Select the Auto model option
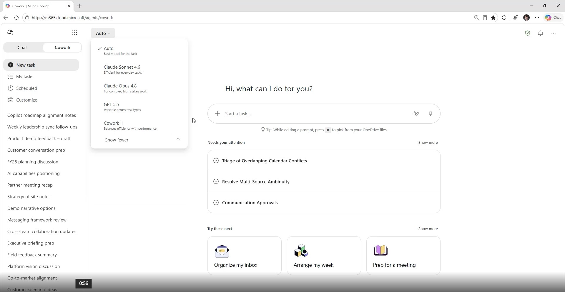Screen dimensions: 565x292 139,50
